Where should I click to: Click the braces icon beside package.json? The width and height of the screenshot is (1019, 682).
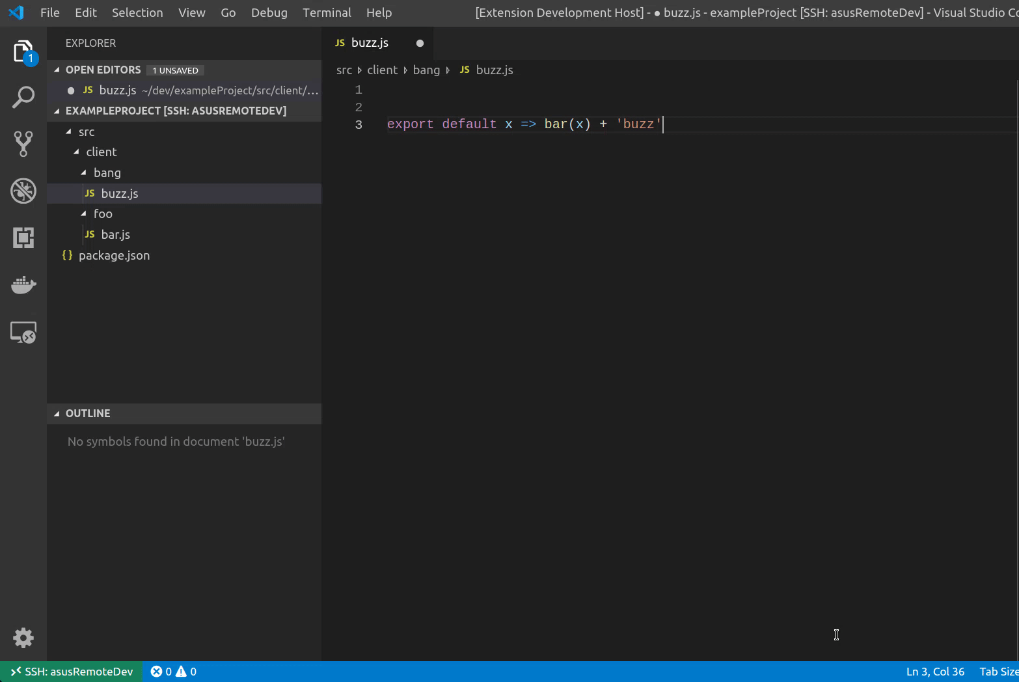pos(67,255)
